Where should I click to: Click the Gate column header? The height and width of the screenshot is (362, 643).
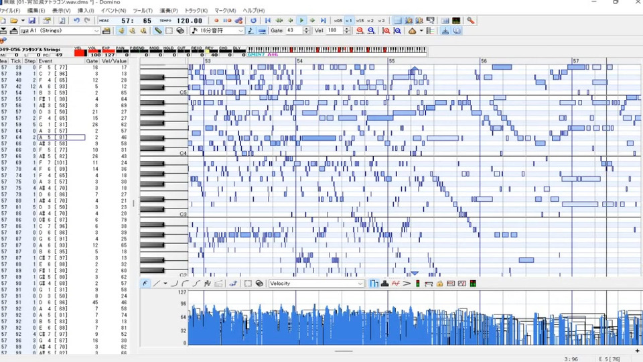92,60
